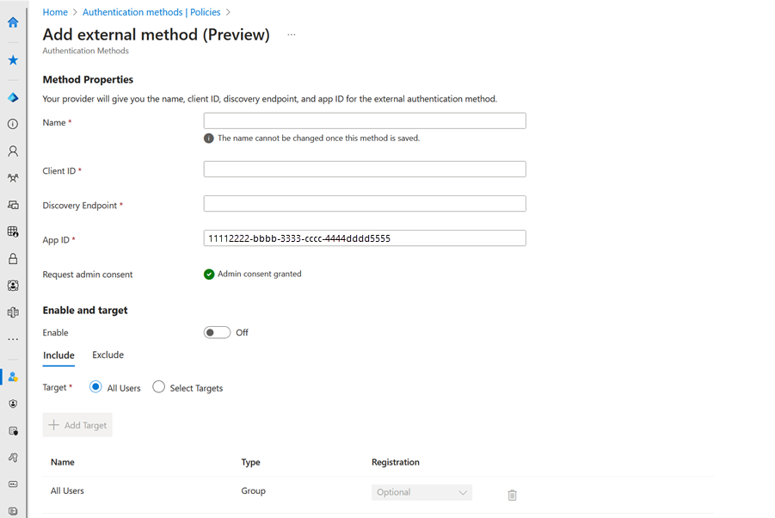Open Favorites via the star icon

(x=12, y=59)
